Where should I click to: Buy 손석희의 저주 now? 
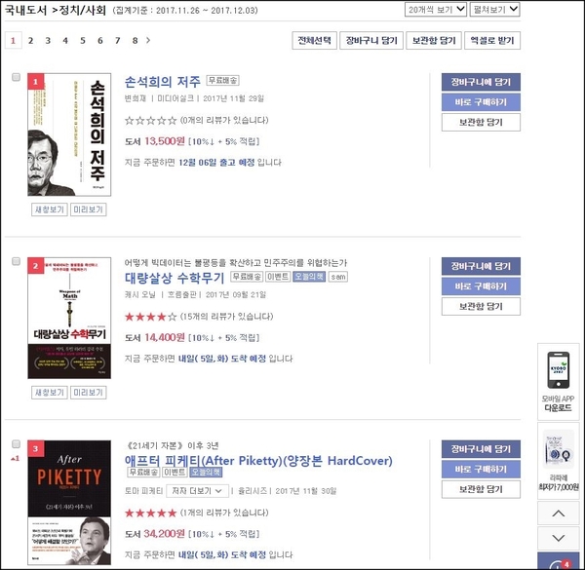481,102
